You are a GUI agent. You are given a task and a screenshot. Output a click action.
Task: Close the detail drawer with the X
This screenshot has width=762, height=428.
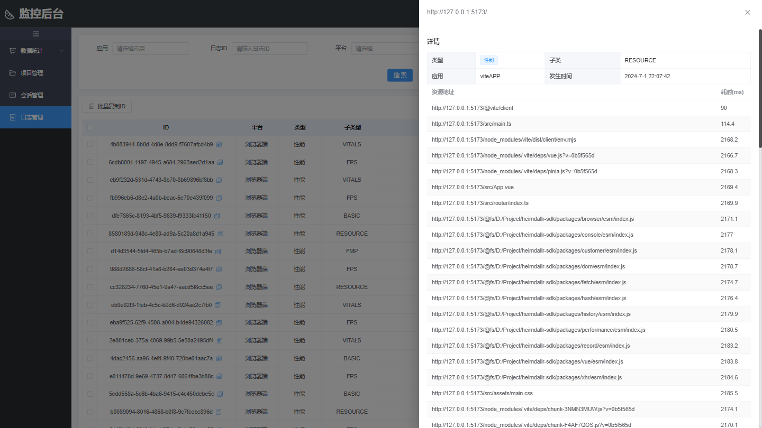click(x=747, y=12)
